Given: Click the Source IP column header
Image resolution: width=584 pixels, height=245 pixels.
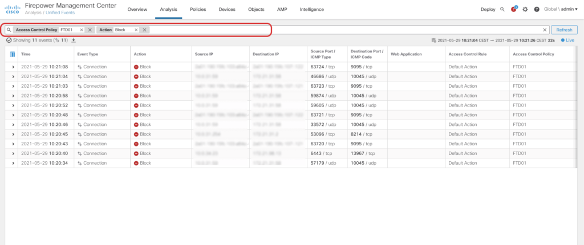Looking at the screenshot, I should coord(204,54).
